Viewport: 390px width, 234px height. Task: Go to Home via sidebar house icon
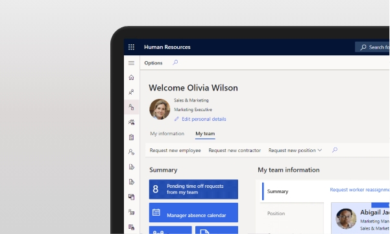pos(131,77)
